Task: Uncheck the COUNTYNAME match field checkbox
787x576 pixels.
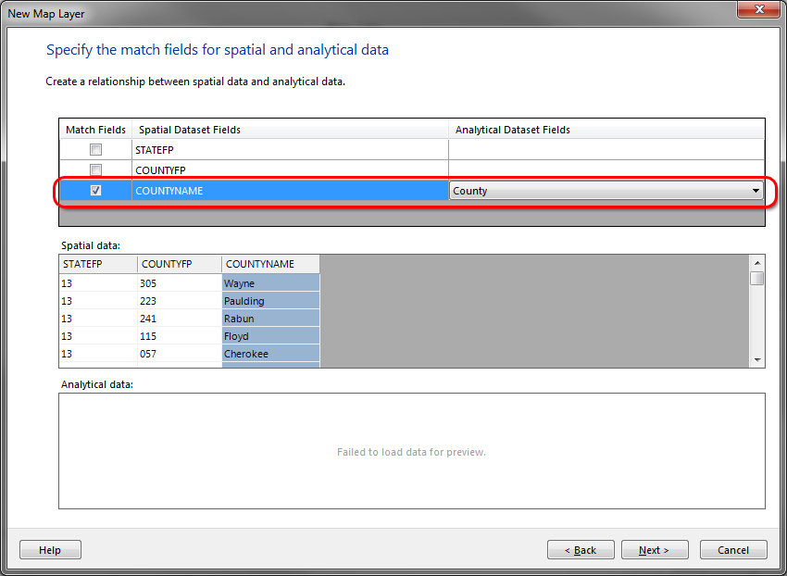Action: coord(95,191)
